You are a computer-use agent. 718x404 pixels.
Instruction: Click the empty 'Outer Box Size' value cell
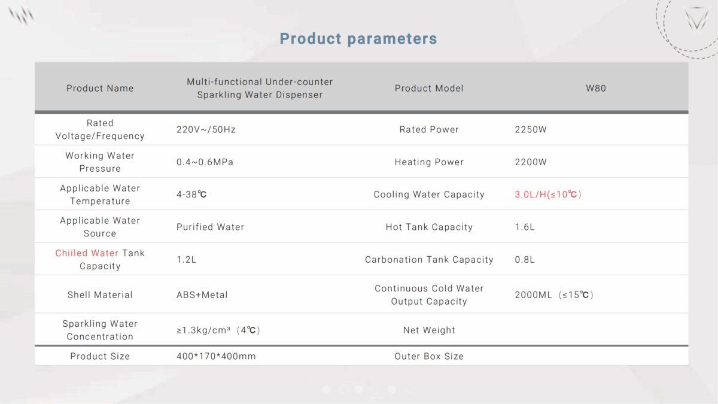(x=596, y=356)
